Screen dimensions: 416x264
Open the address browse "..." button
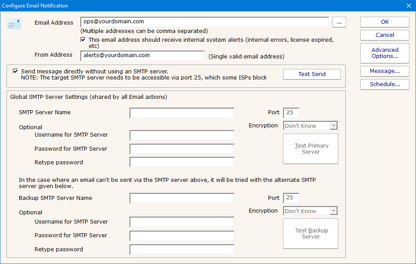339,22
